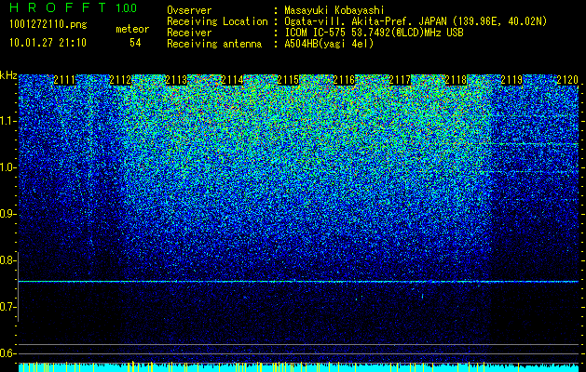
Task: Click the 2115 time marker
Action: [288, 80]
